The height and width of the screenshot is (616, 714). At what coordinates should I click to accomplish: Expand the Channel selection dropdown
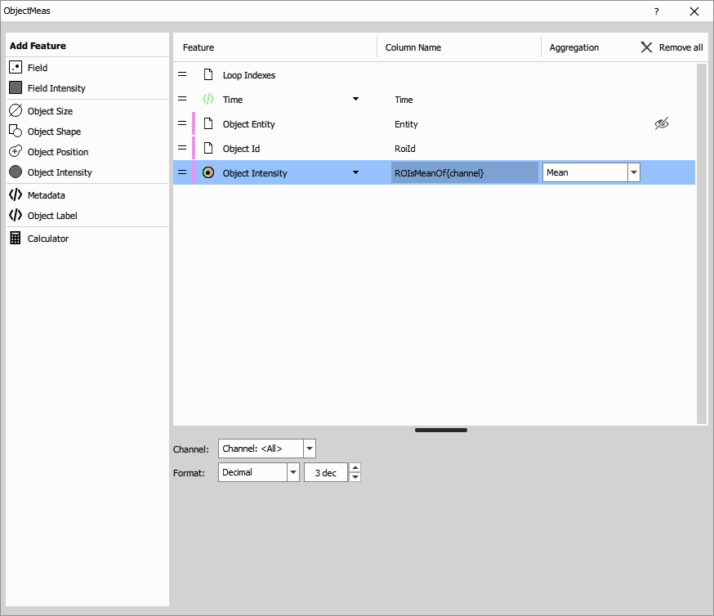click(x=309, y=449)
